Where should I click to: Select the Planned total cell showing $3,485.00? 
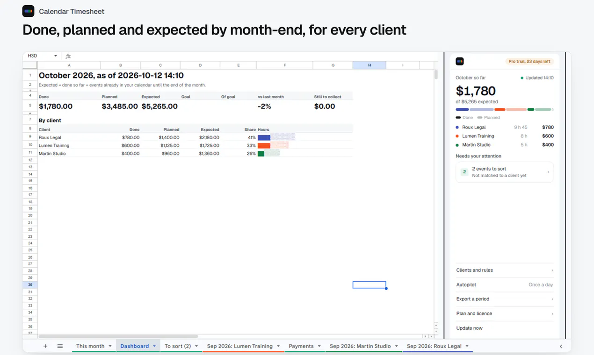pyautogui.click(x=121, y=106)
